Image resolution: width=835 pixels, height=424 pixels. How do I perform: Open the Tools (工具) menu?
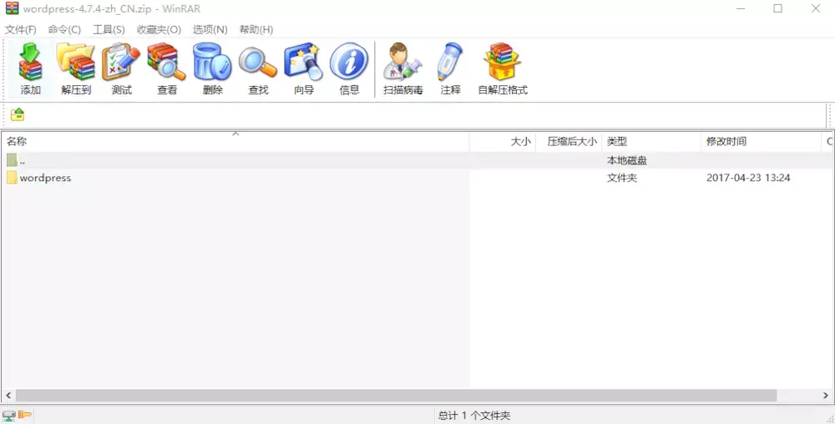pyautogui.click(x=109, y=29)
